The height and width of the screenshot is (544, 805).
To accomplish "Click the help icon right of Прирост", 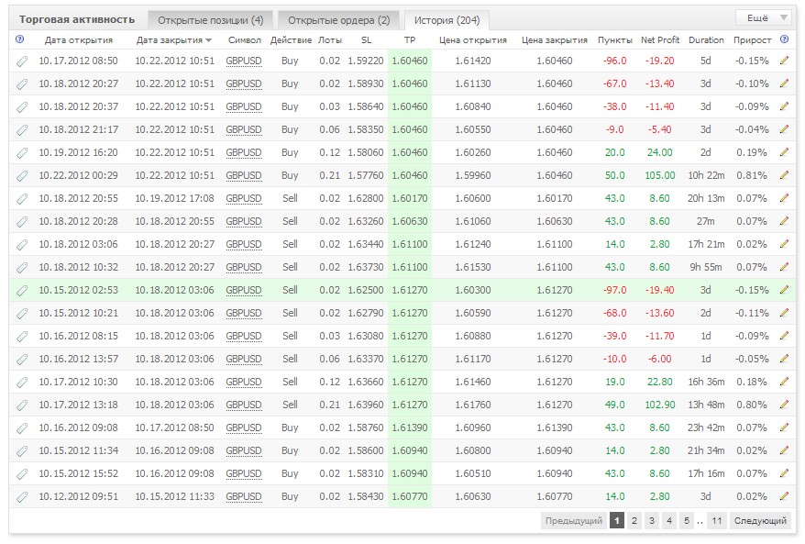I will point(784,39).
